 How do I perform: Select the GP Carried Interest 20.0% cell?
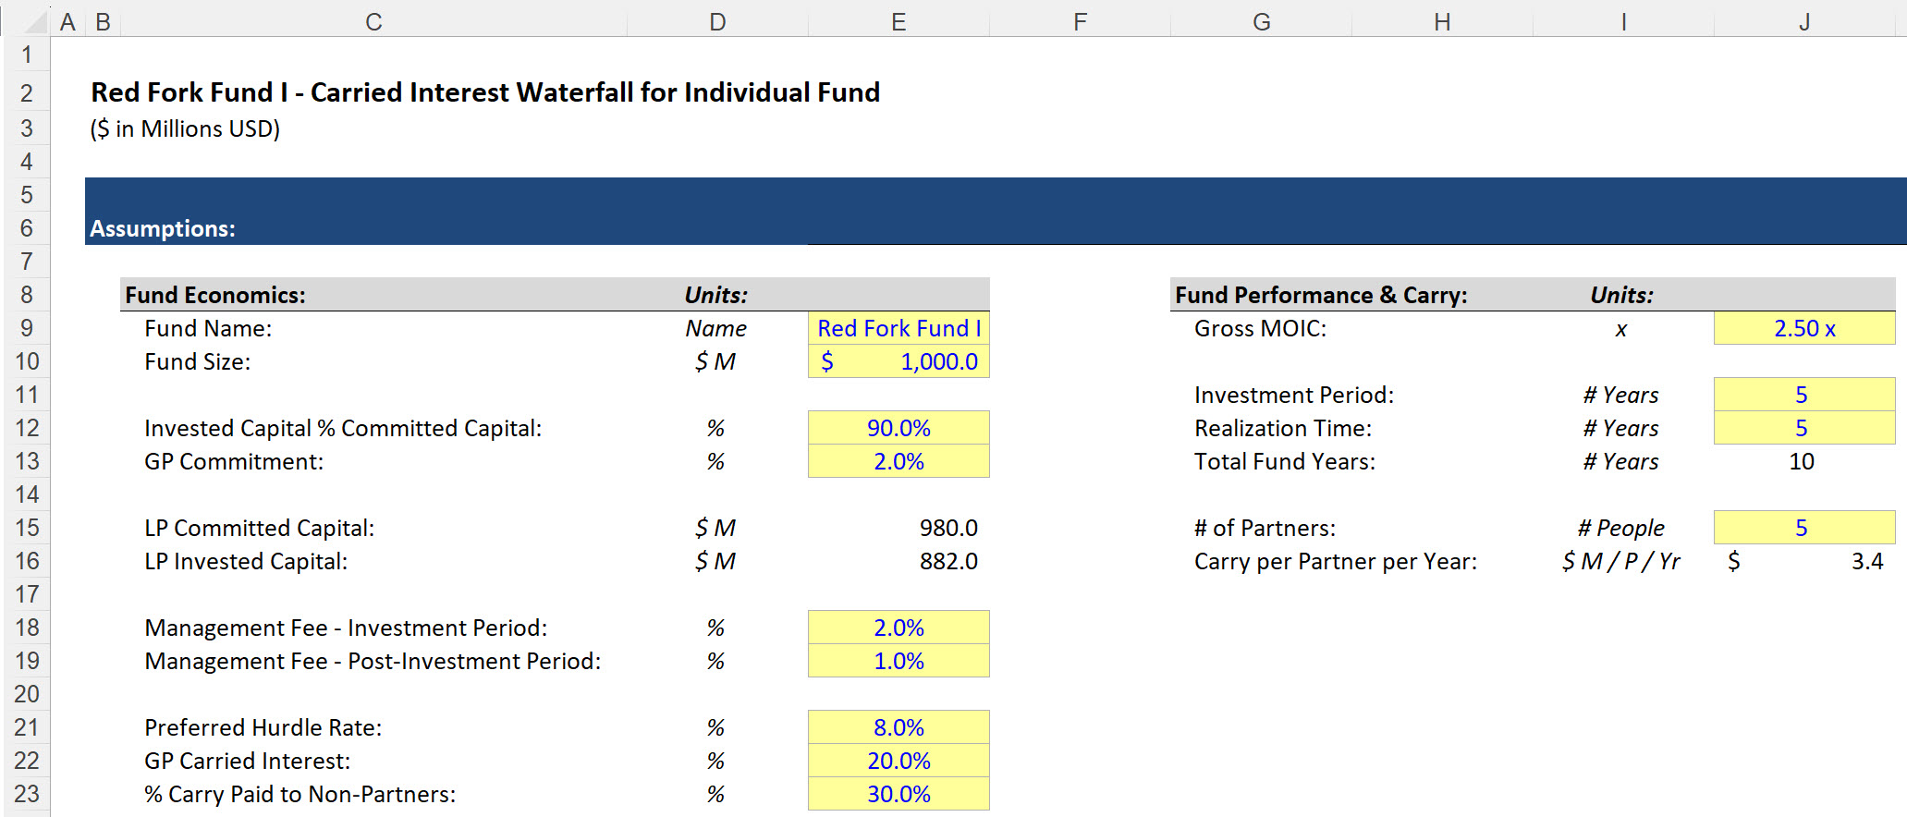click(x=898, y=761)
